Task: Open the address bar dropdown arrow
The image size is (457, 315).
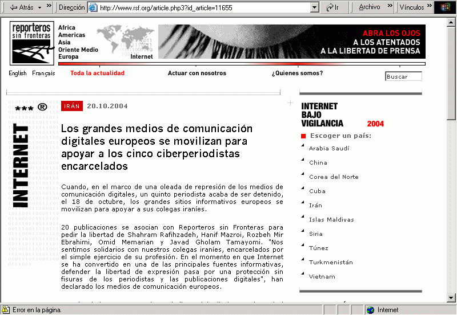Action: click(x=315, y=7)
